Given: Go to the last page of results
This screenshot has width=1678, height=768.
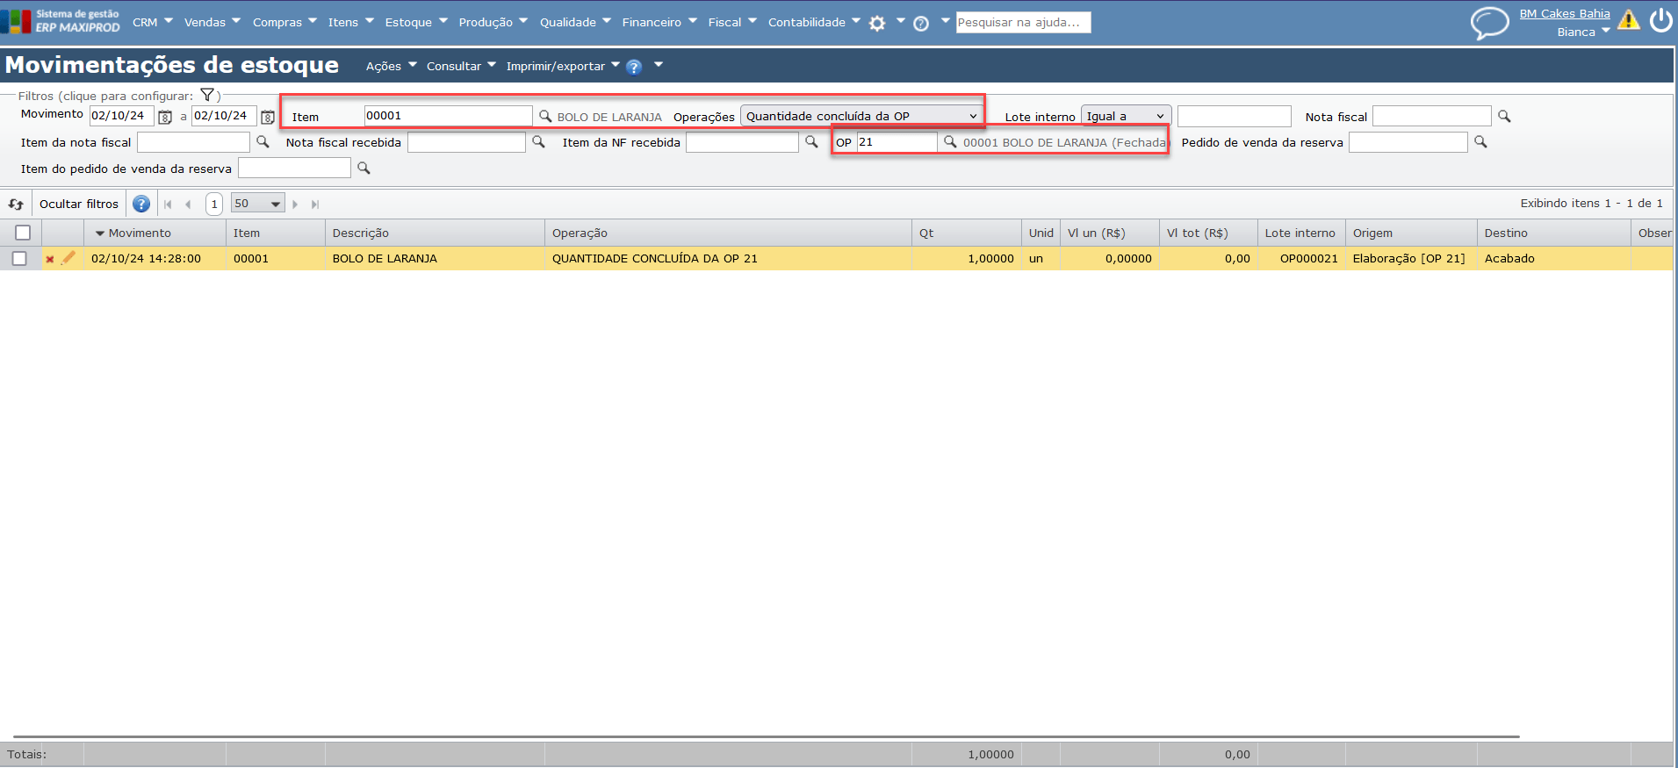Looking at the screenshot, I should [315, 205].
